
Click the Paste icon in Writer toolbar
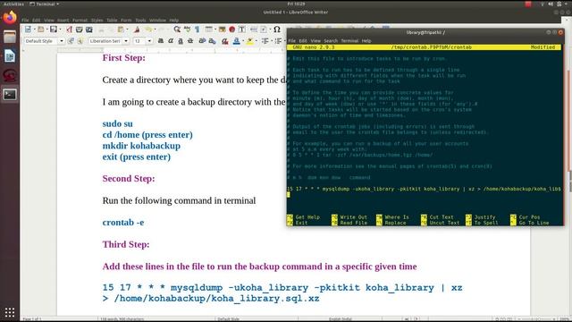tap(121, 30)
